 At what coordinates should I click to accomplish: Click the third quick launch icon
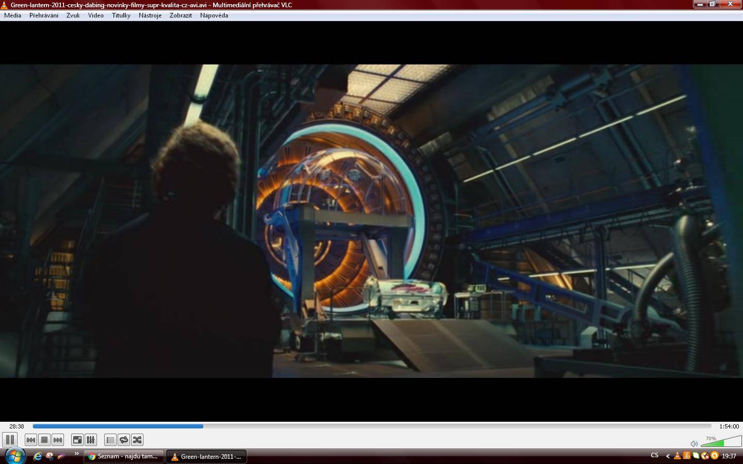pos(61,456)
